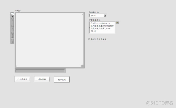The width and height of the screenshot is (176, 108).
Task: Open file browser folder icon beside path
Action: 117,22
